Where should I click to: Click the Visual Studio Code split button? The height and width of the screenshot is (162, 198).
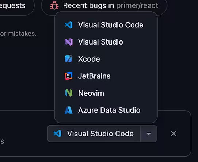click(x=94, y=134)
